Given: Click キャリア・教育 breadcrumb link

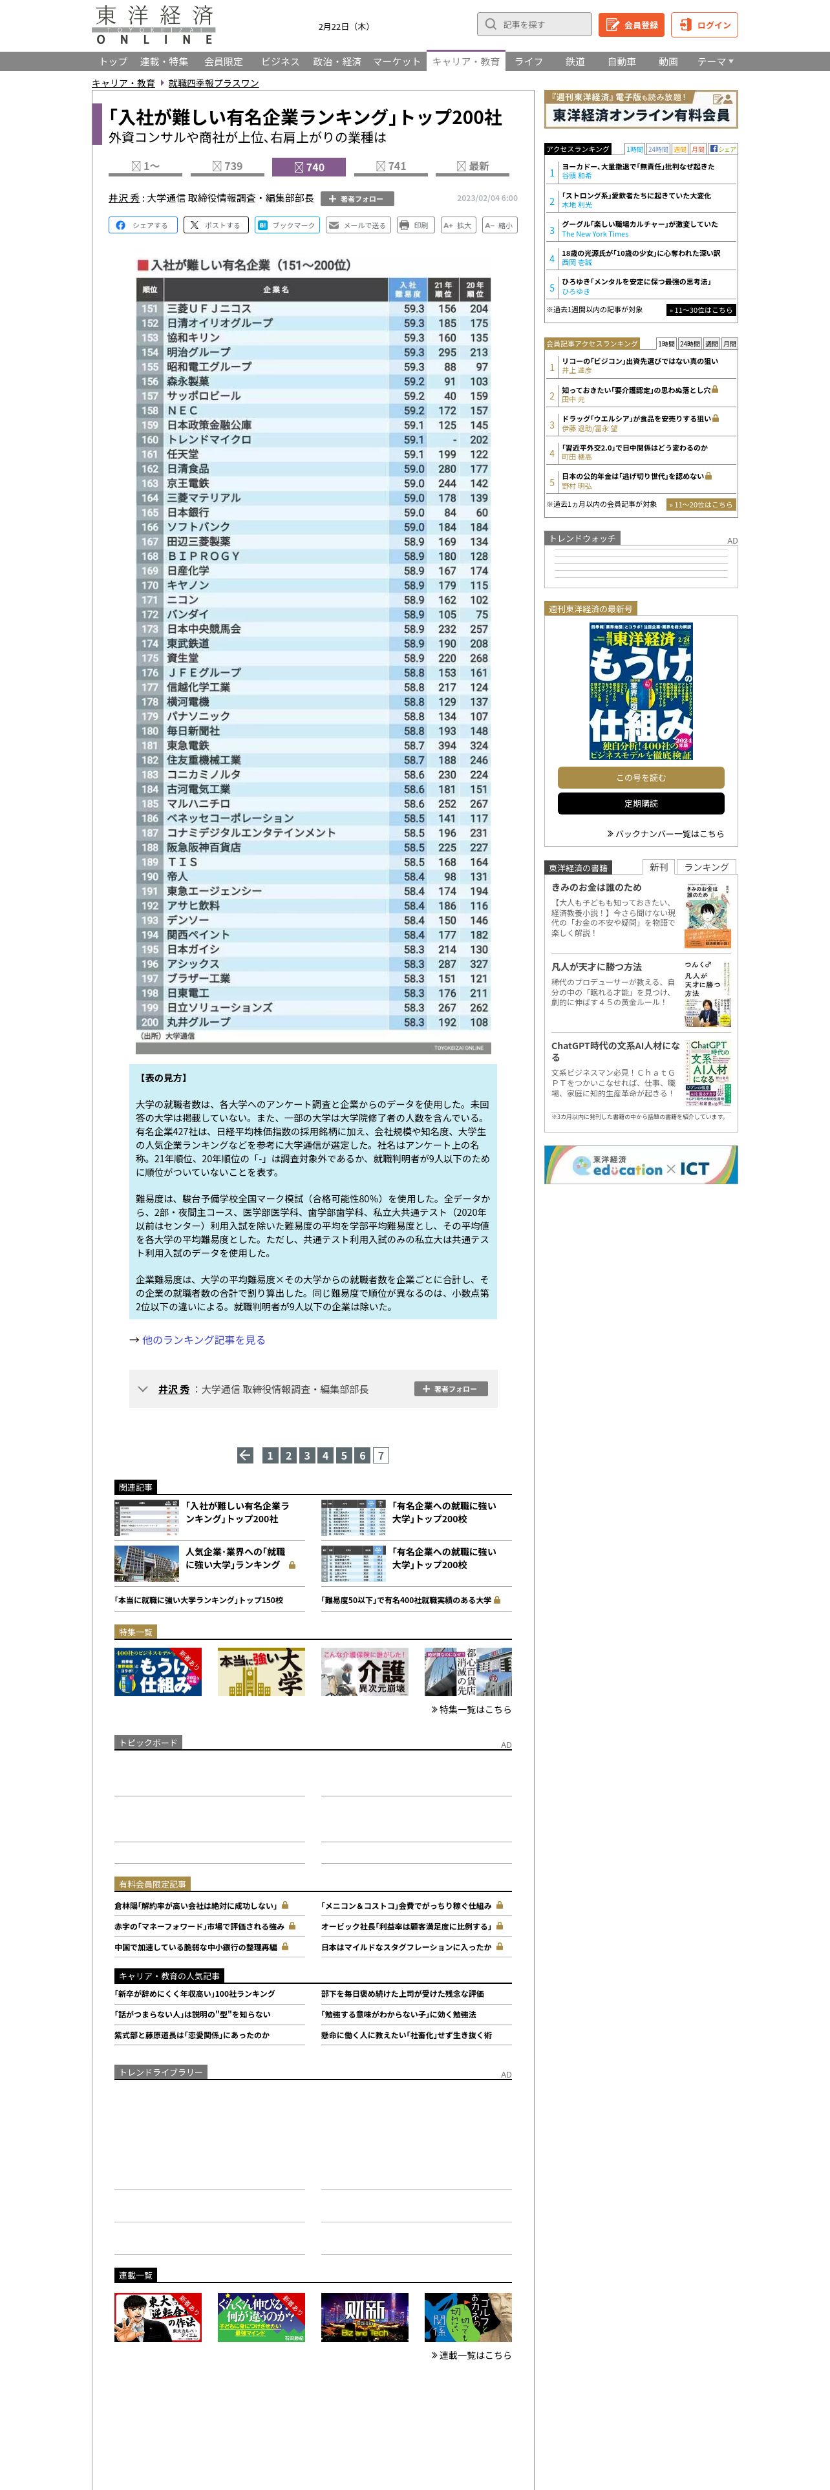Looking at the screenshot, I should tap(123, 83).
